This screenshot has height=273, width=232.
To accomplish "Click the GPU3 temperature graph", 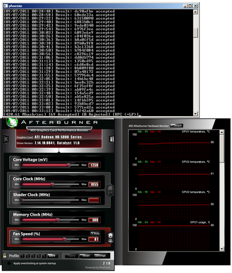I will coord(174,207).
